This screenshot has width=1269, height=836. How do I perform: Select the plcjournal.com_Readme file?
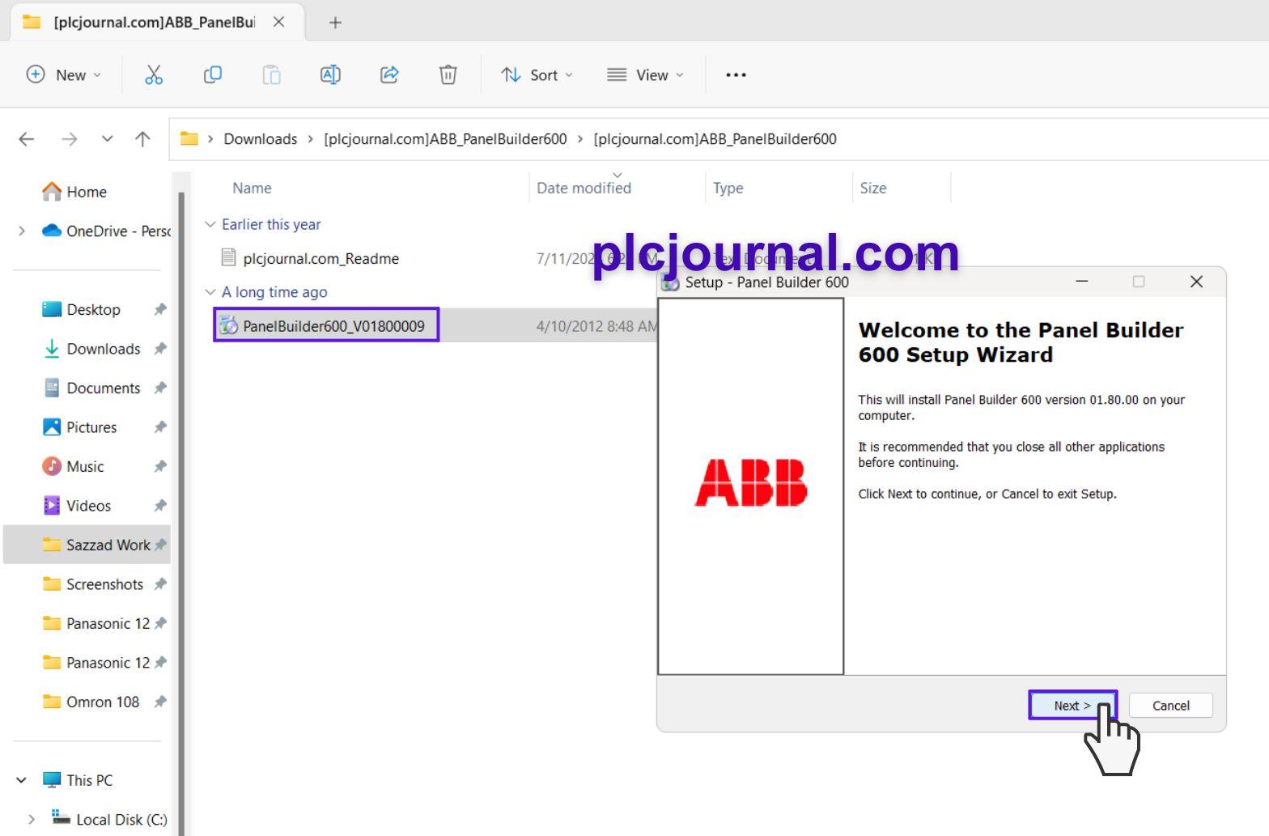point(320,258)
